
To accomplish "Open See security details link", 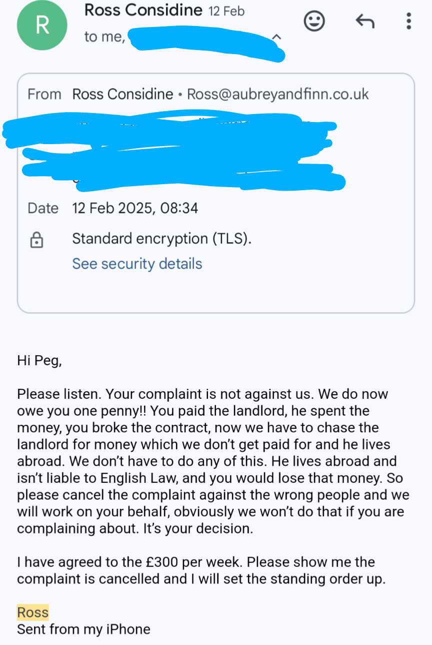I will coord(137,264).
